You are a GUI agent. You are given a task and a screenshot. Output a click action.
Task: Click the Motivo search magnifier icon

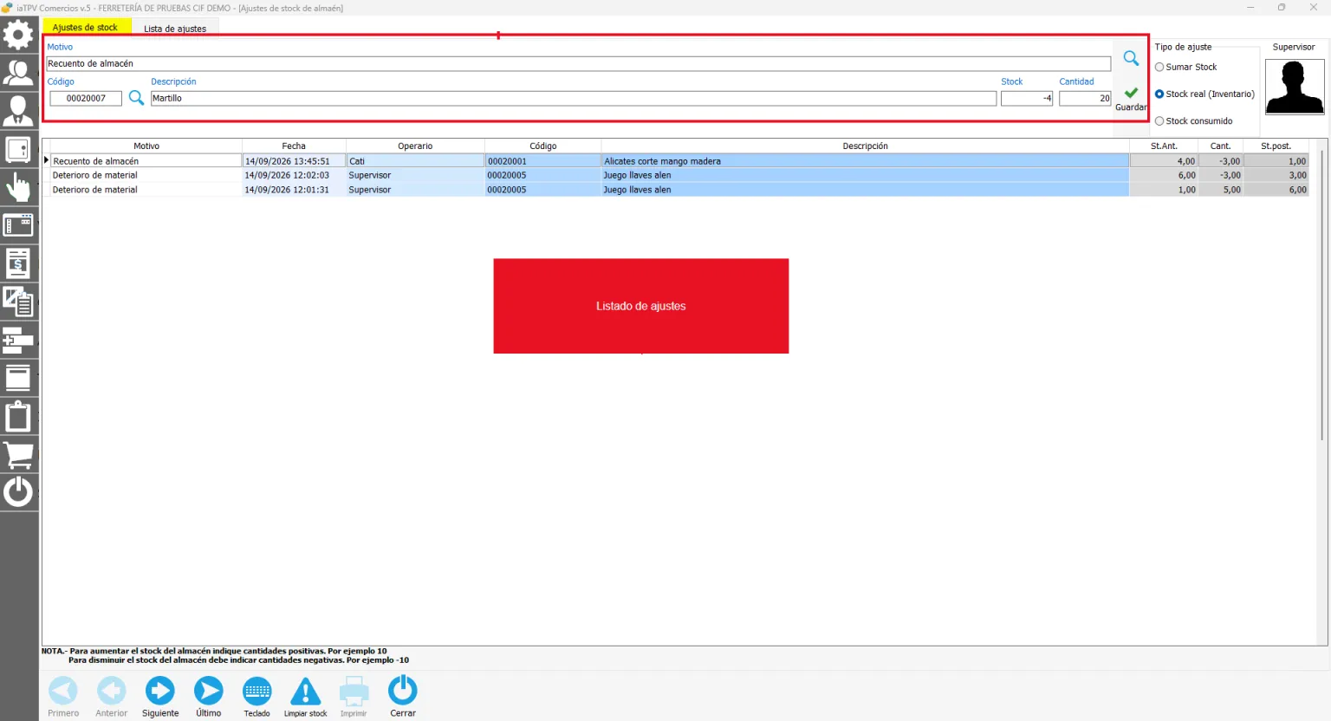point(1131,58)
